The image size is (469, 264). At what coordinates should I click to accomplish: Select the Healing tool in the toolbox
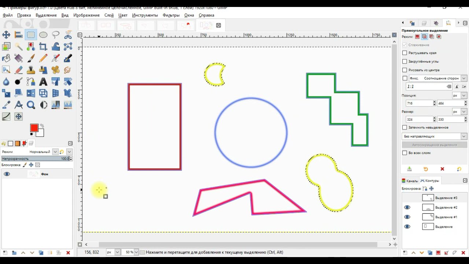(56, 70)
